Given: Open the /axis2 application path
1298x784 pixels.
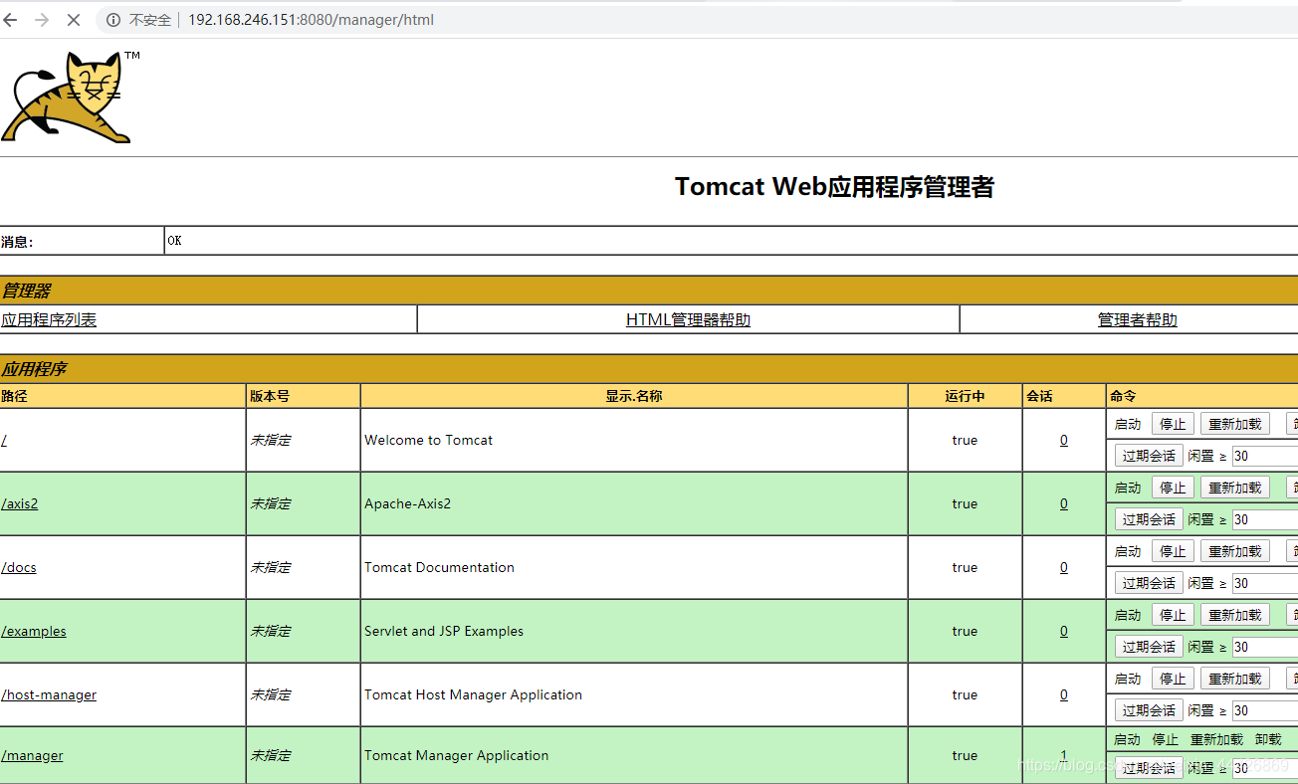Looking at the screenshot, I should 20,503.
